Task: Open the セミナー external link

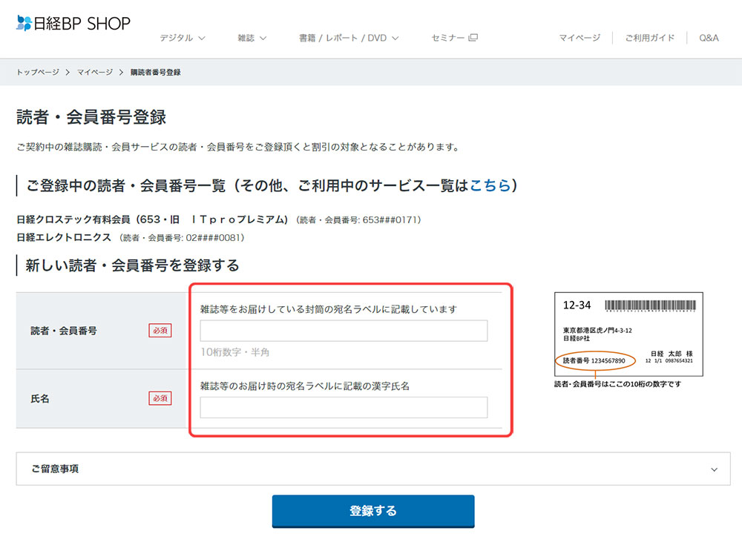Action: pyautogui.click(x=454, y=38)
